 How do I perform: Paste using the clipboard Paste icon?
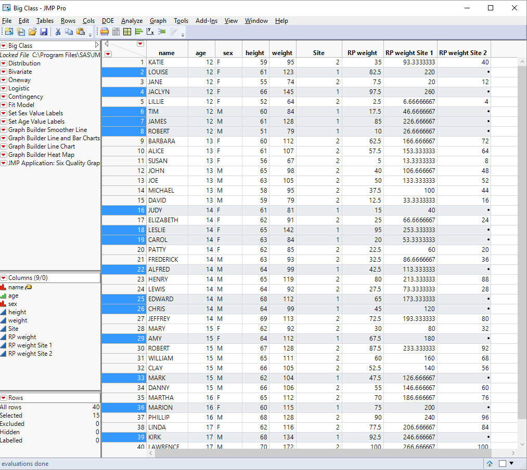[x=81, y=32]
